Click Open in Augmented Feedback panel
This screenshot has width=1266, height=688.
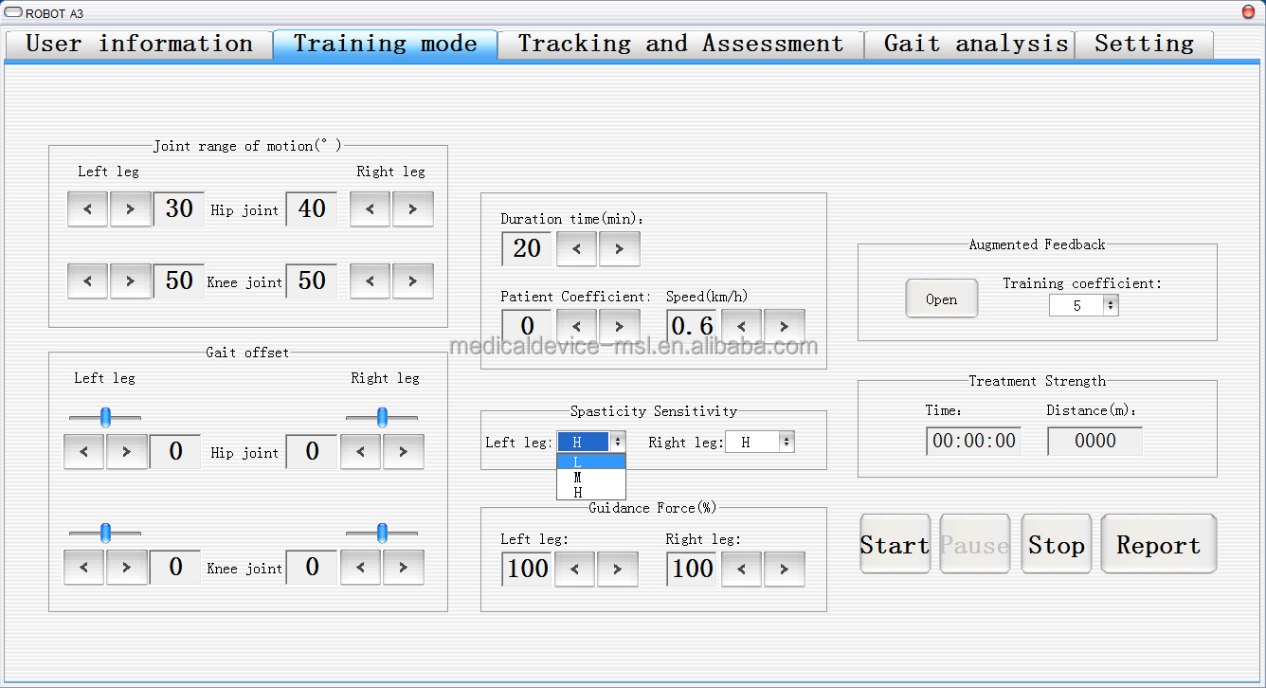point(941,299)
